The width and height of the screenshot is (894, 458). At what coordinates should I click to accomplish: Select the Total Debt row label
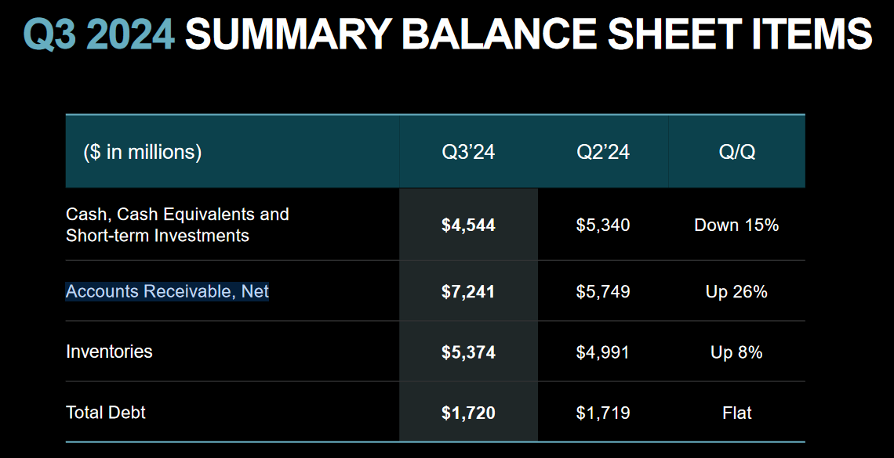click(106, 412)
